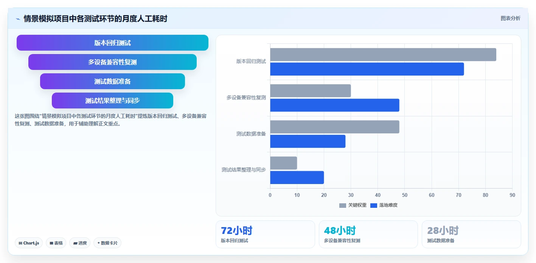Click the gray bar for 版本回归测试
The height and width of the screenshot is (263, 536).
(x=383, y=55)
